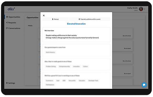Viewport: 153px width, 97px height.
Task: Click the Podcast label
Action: click(56, 19)
